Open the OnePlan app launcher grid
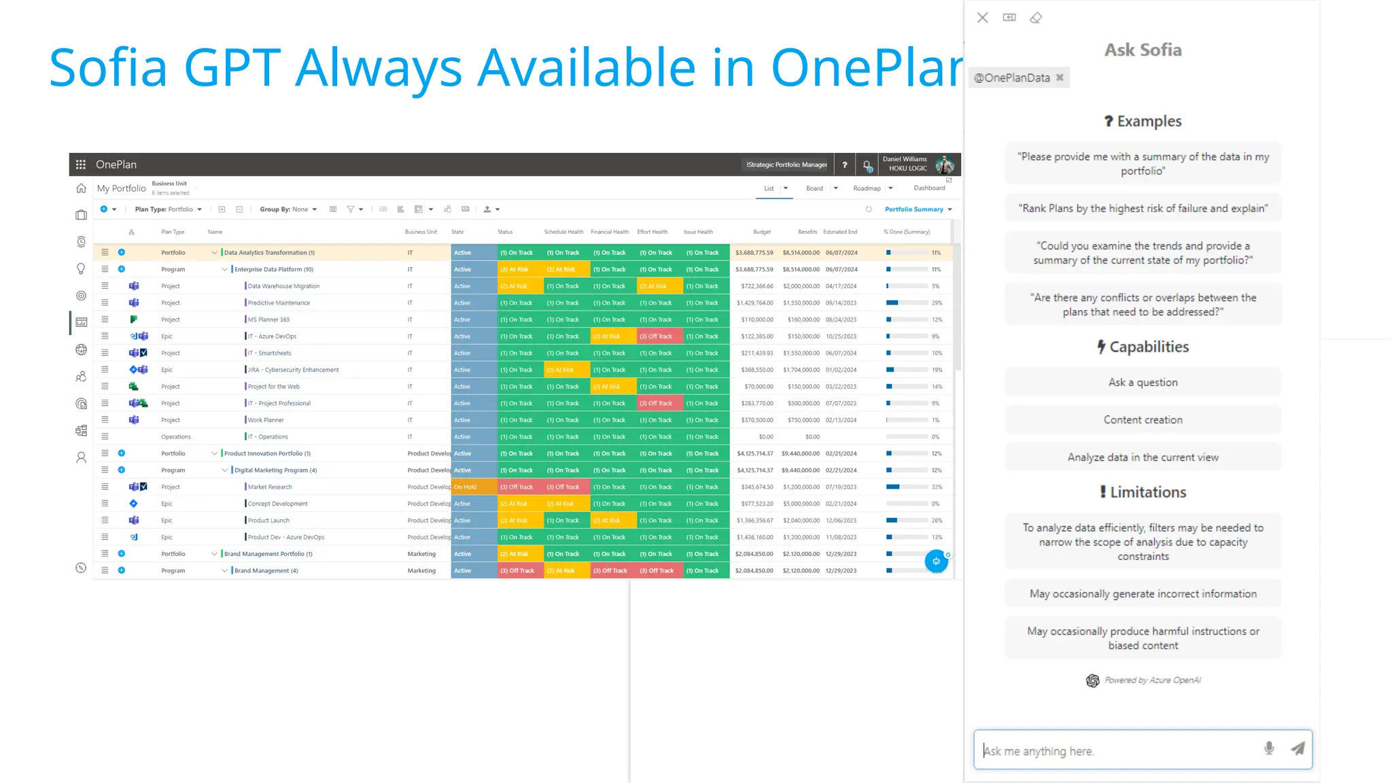 pyautogui.click(x=81, y=164)
